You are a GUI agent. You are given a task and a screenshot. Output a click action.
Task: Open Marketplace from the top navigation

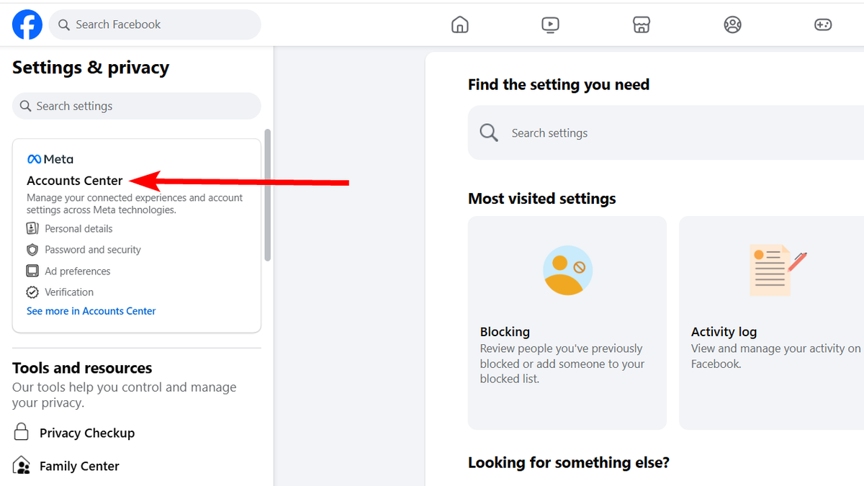pyautogui.click(x=642, y=24)
